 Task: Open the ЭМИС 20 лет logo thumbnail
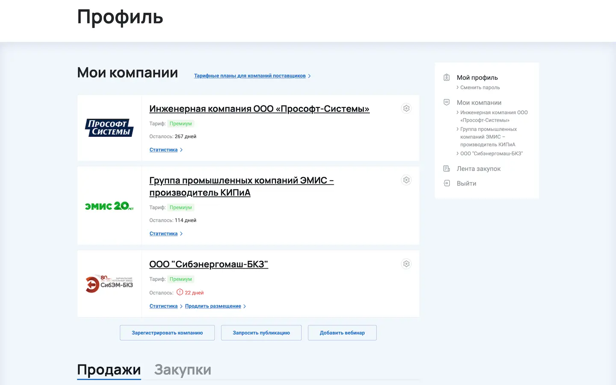pyautogui.click(x=110, y=206)
